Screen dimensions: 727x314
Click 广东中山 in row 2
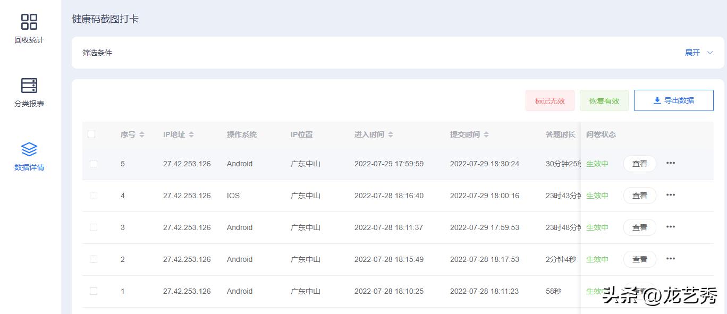click(306, 259)
